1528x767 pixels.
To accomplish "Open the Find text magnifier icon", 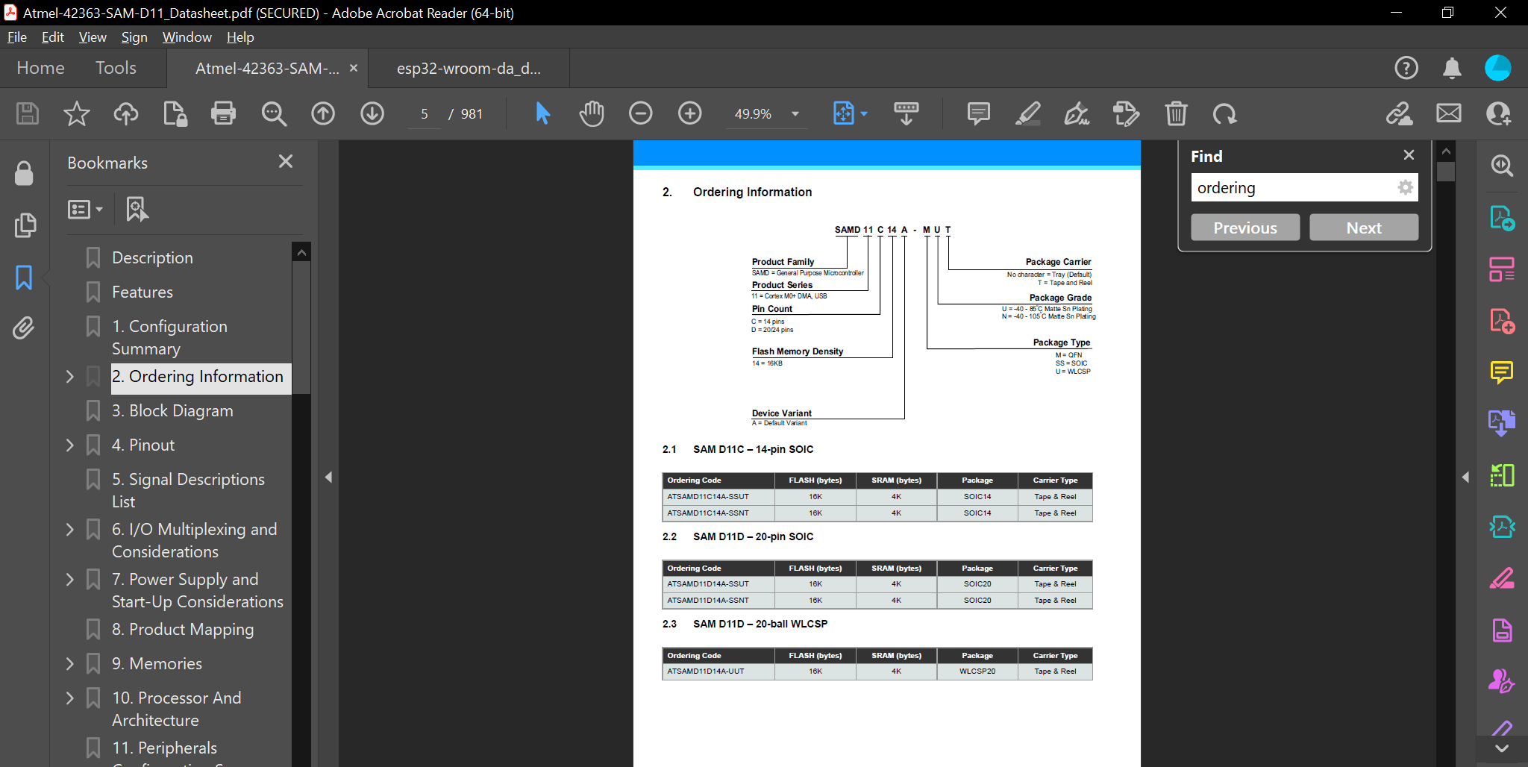I will tap(274, 113).
